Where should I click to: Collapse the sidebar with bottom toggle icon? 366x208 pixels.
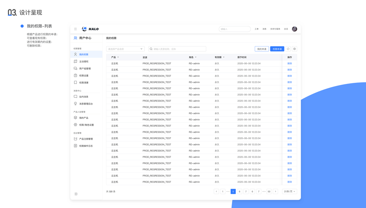(x=76, y=194)
